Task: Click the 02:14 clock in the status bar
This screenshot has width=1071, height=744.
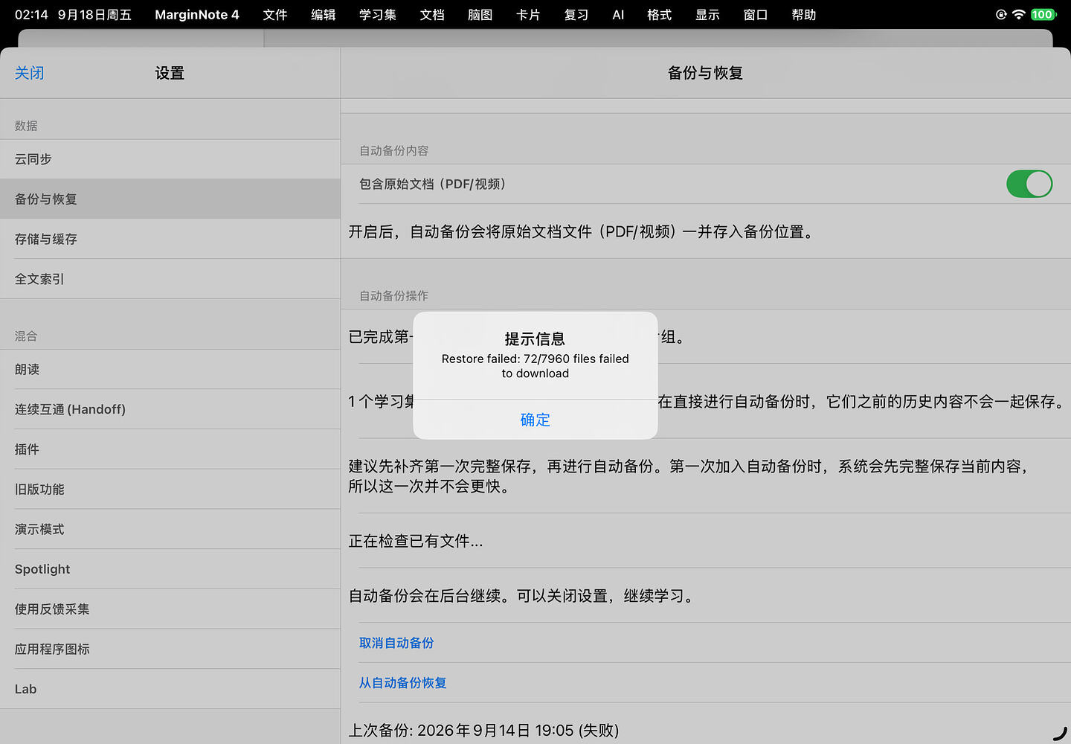Action: coord(31,14)
